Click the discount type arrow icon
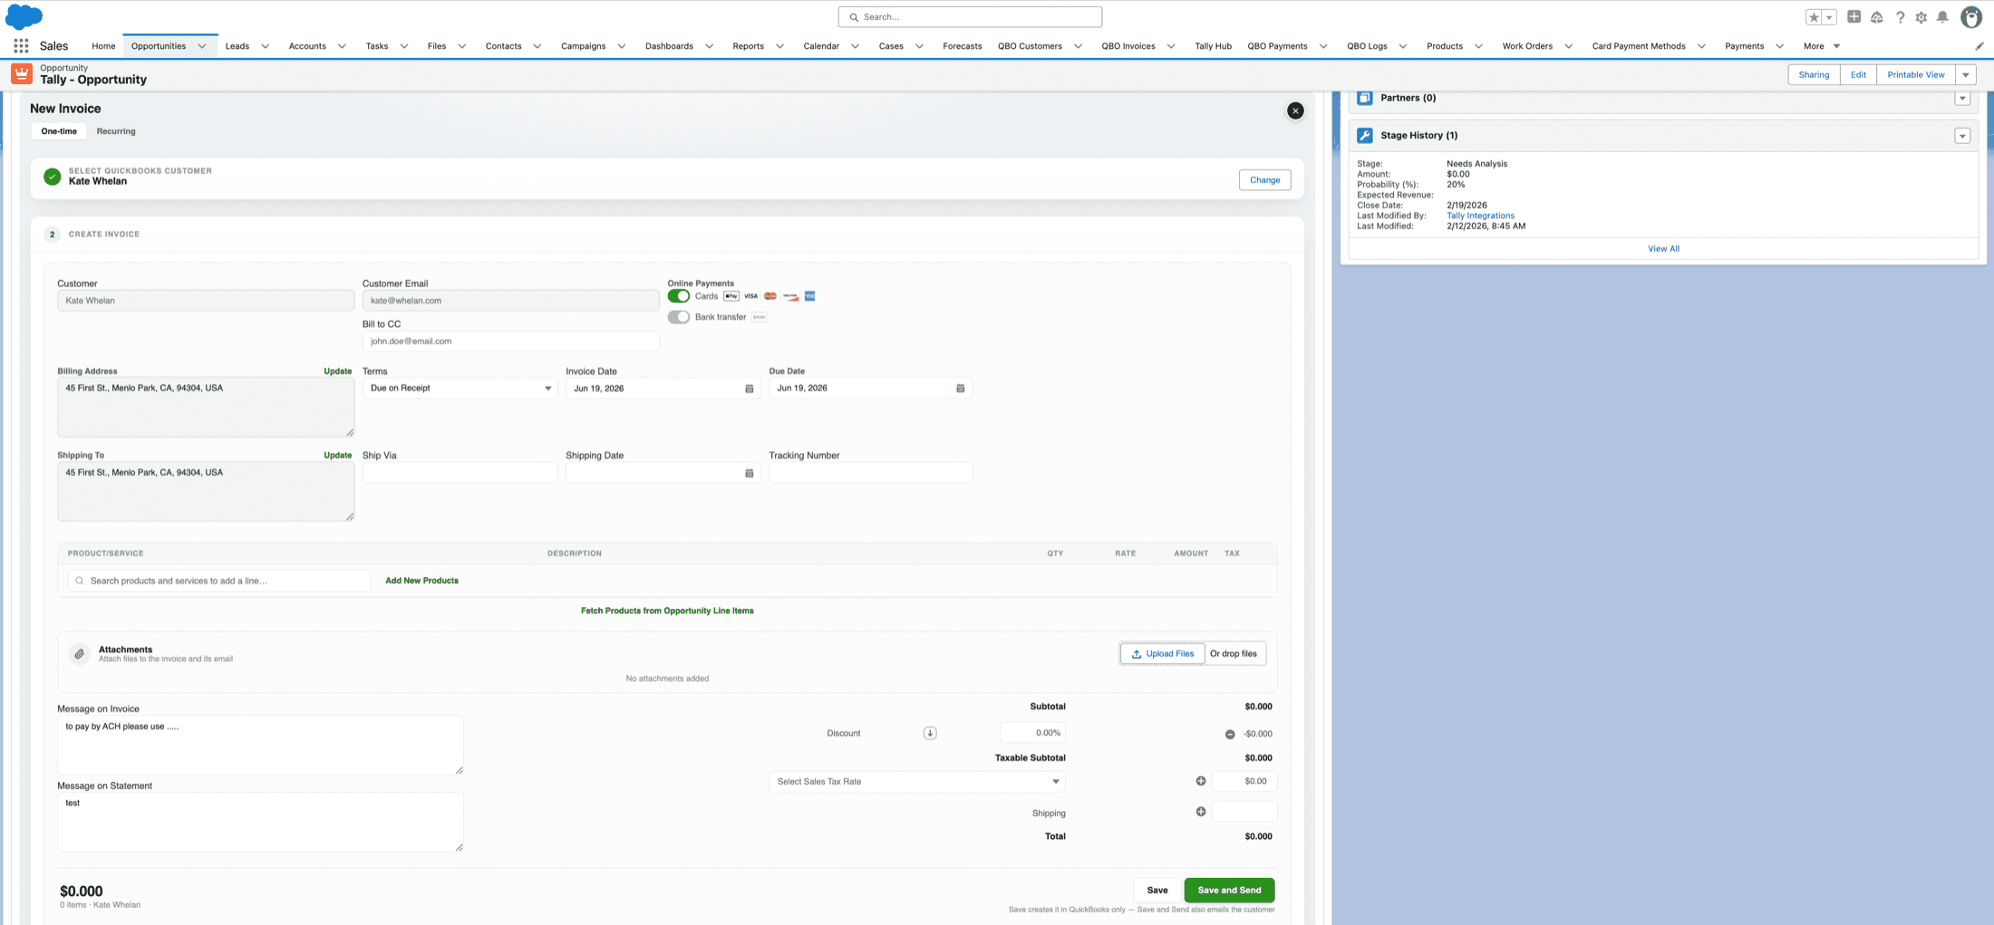This screenshot has width=1994, height=925. 930,733
